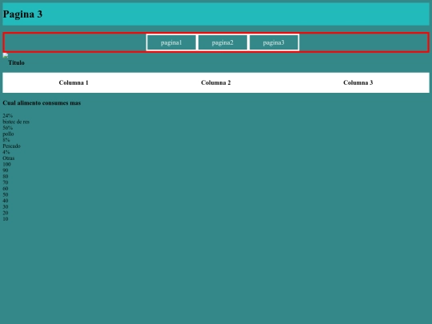Click the 40 axis value
The width and height of the screenshot is (432, 324).
click(6, 201)
